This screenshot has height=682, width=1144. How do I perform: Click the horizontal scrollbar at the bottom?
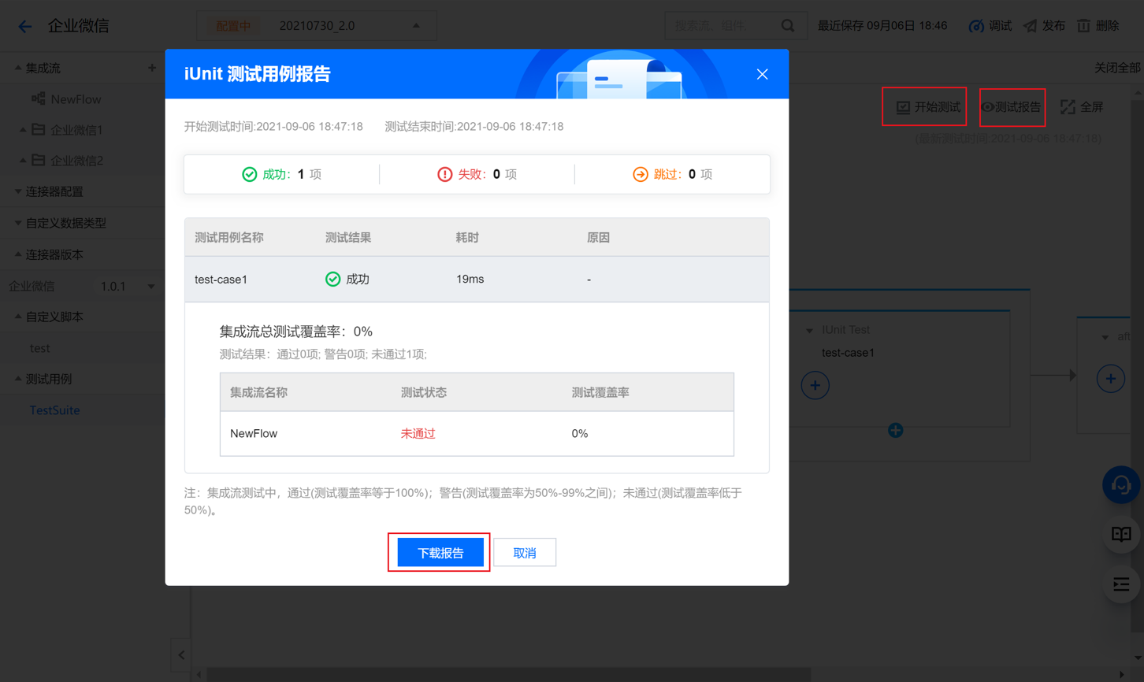(x=509, y=675)
